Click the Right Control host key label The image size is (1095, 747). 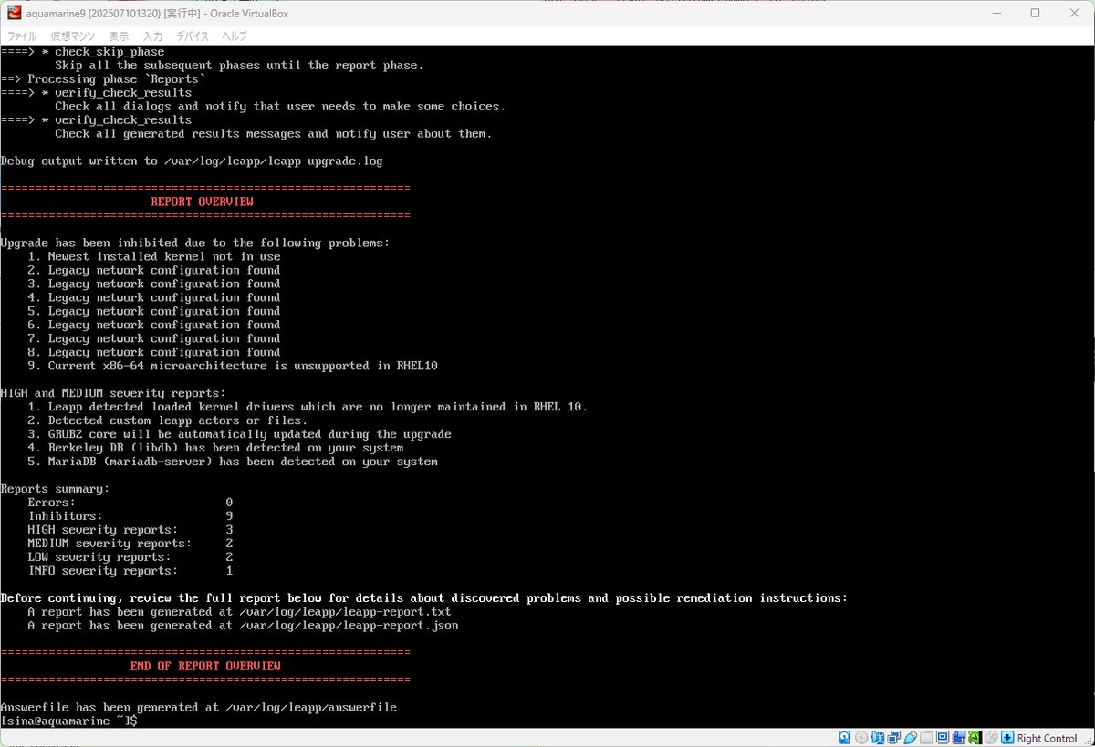(x=1048, y=738)
